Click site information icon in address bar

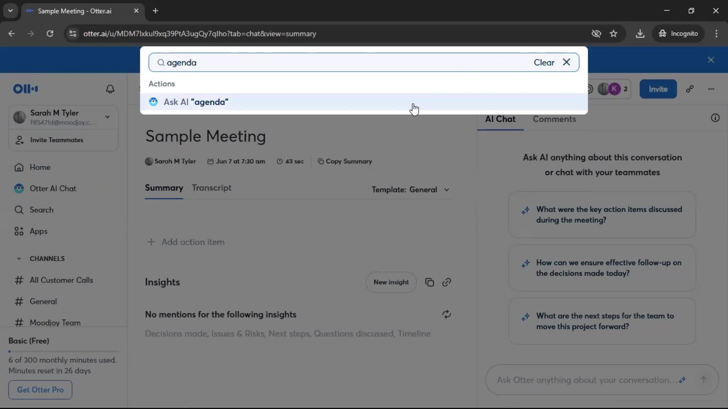[73, 34]
